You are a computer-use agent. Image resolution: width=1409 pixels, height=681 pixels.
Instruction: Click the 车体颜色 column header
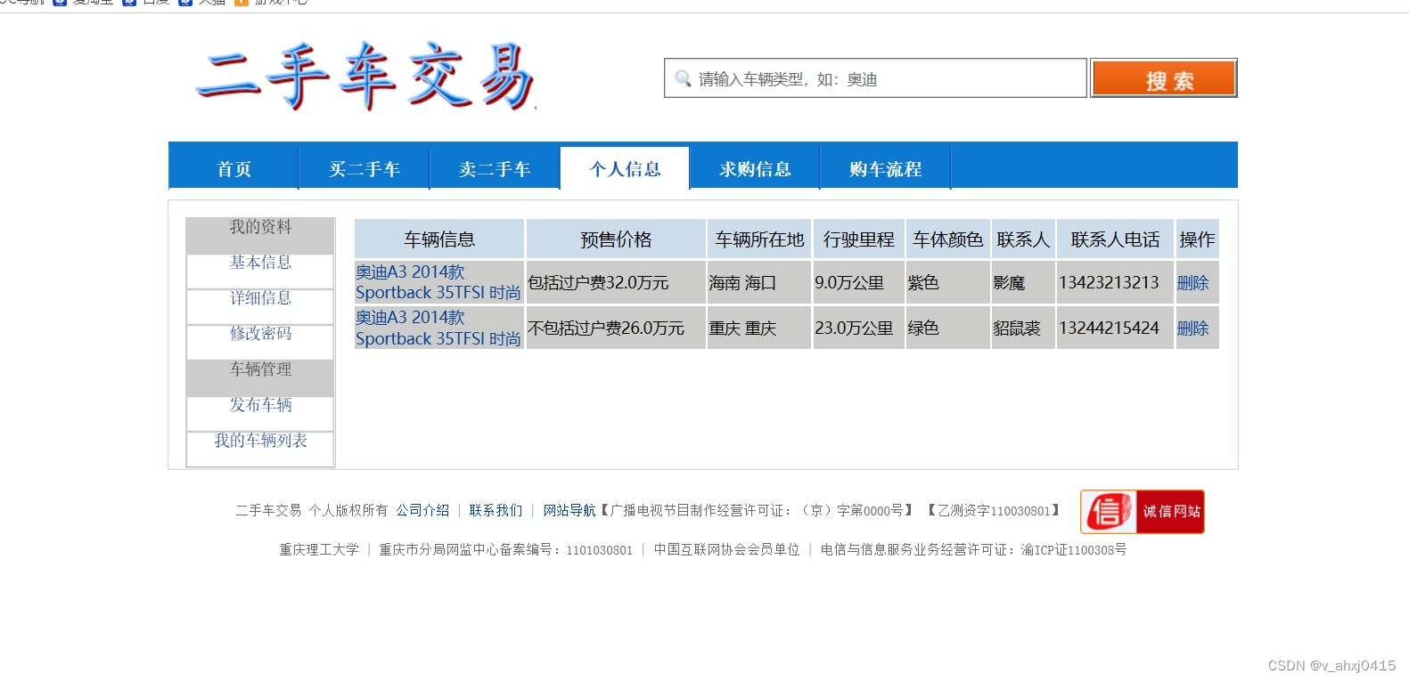click(947, 239)
